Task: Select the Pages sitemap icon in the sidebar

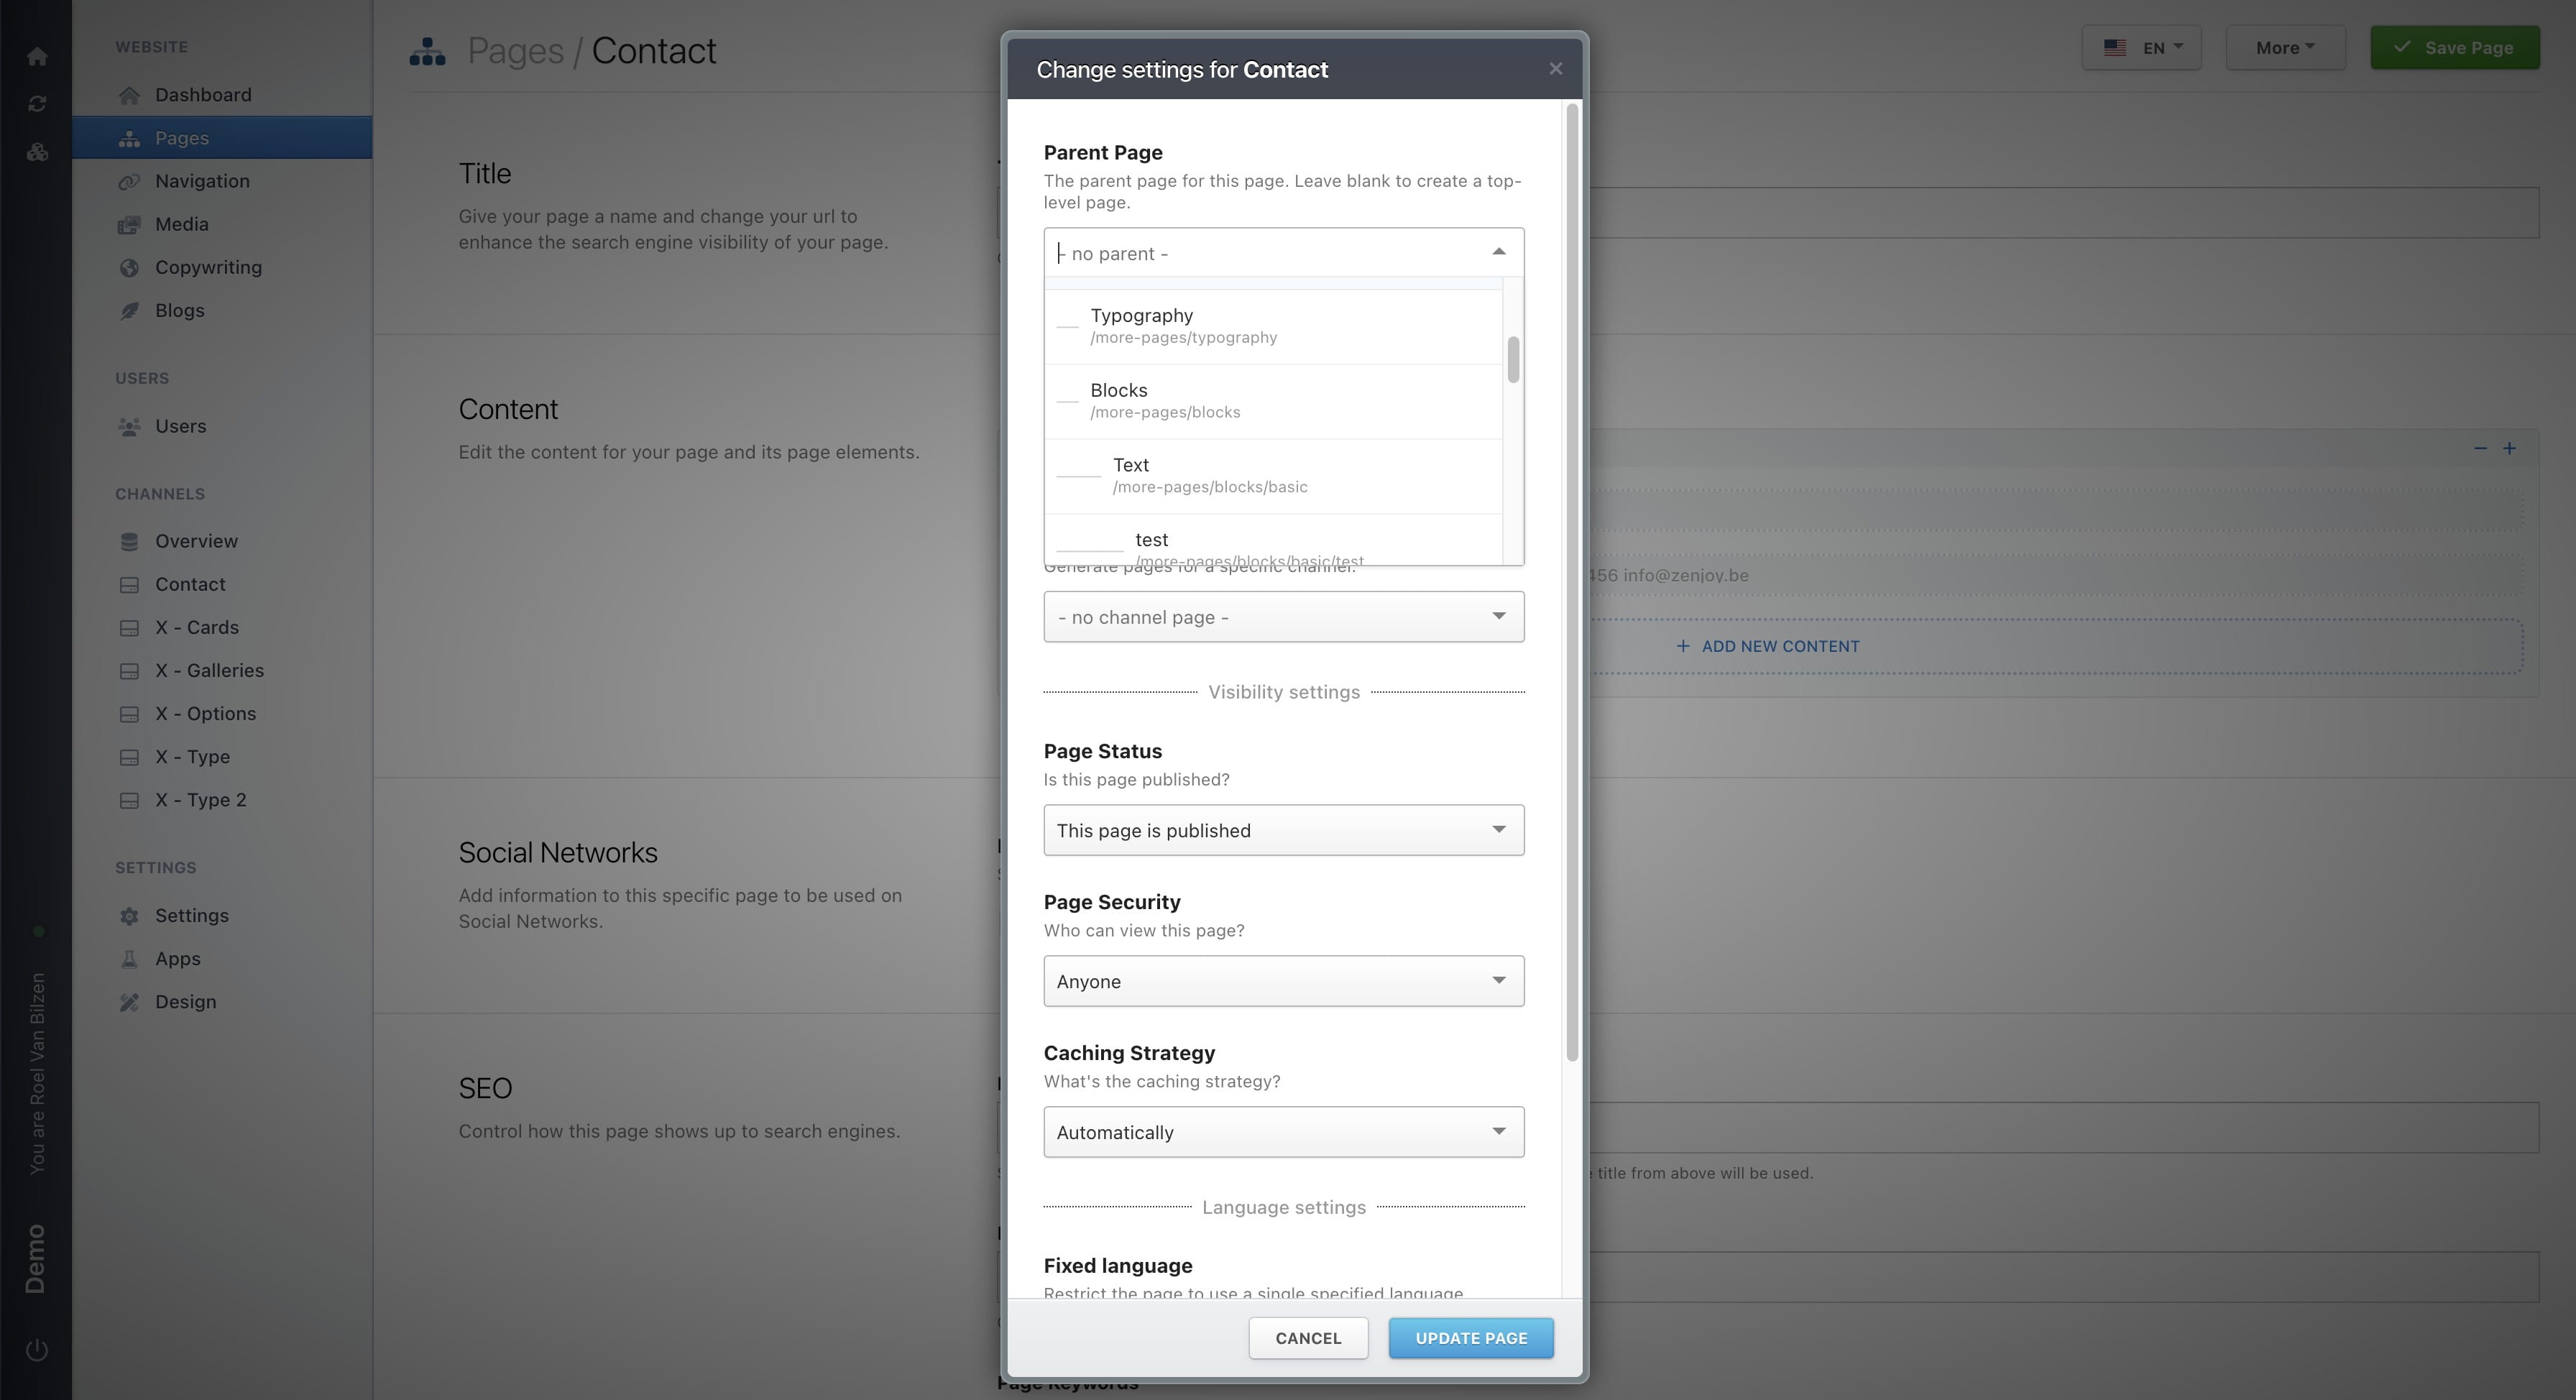Action: (130, 138)
